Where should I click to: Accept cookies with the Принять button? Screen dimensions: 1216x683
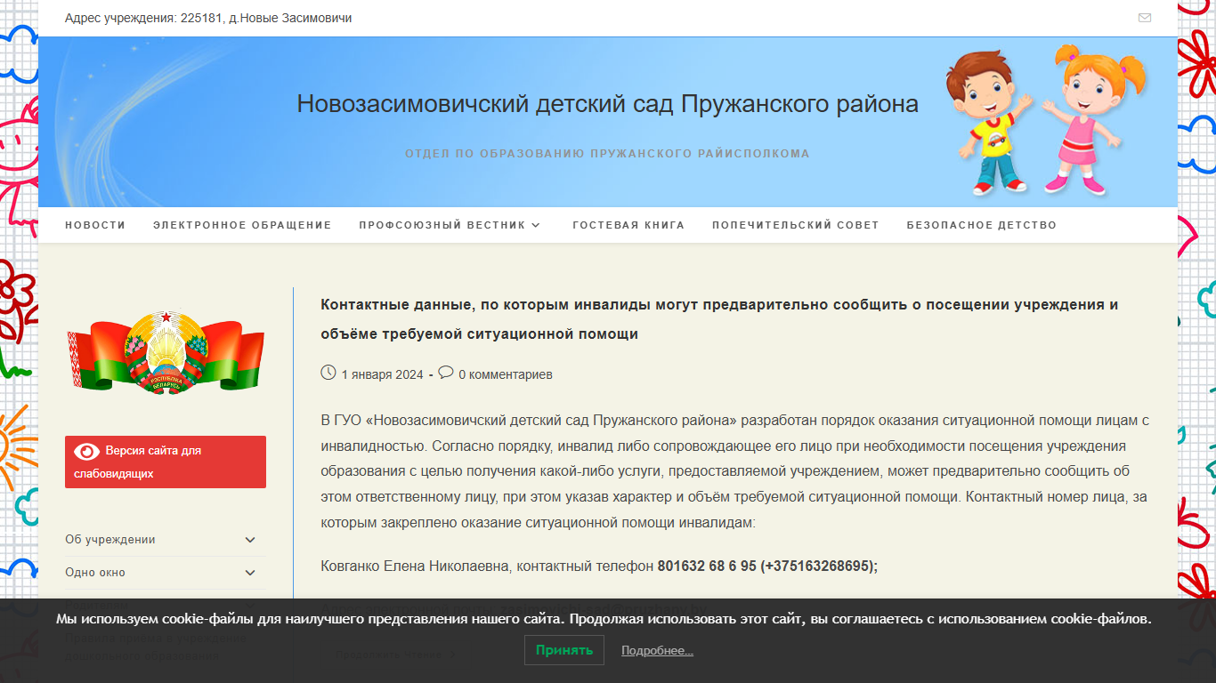tap(564, 650)
